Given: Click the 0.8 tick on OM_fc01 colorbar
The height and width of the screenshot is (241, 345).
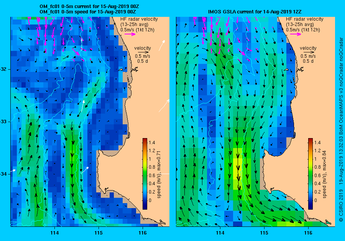Looking at the screenshot, I should pos(152,167).
